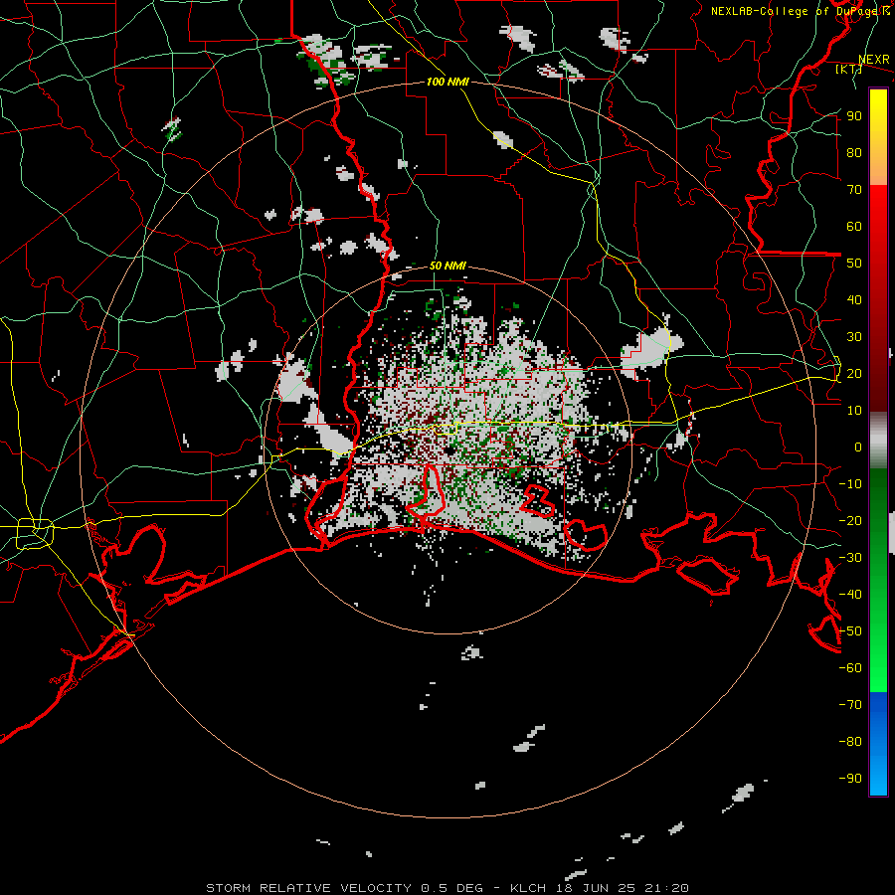Click the [KT] units label above the scale
The image size is (895, 895).
pos(848,69)
